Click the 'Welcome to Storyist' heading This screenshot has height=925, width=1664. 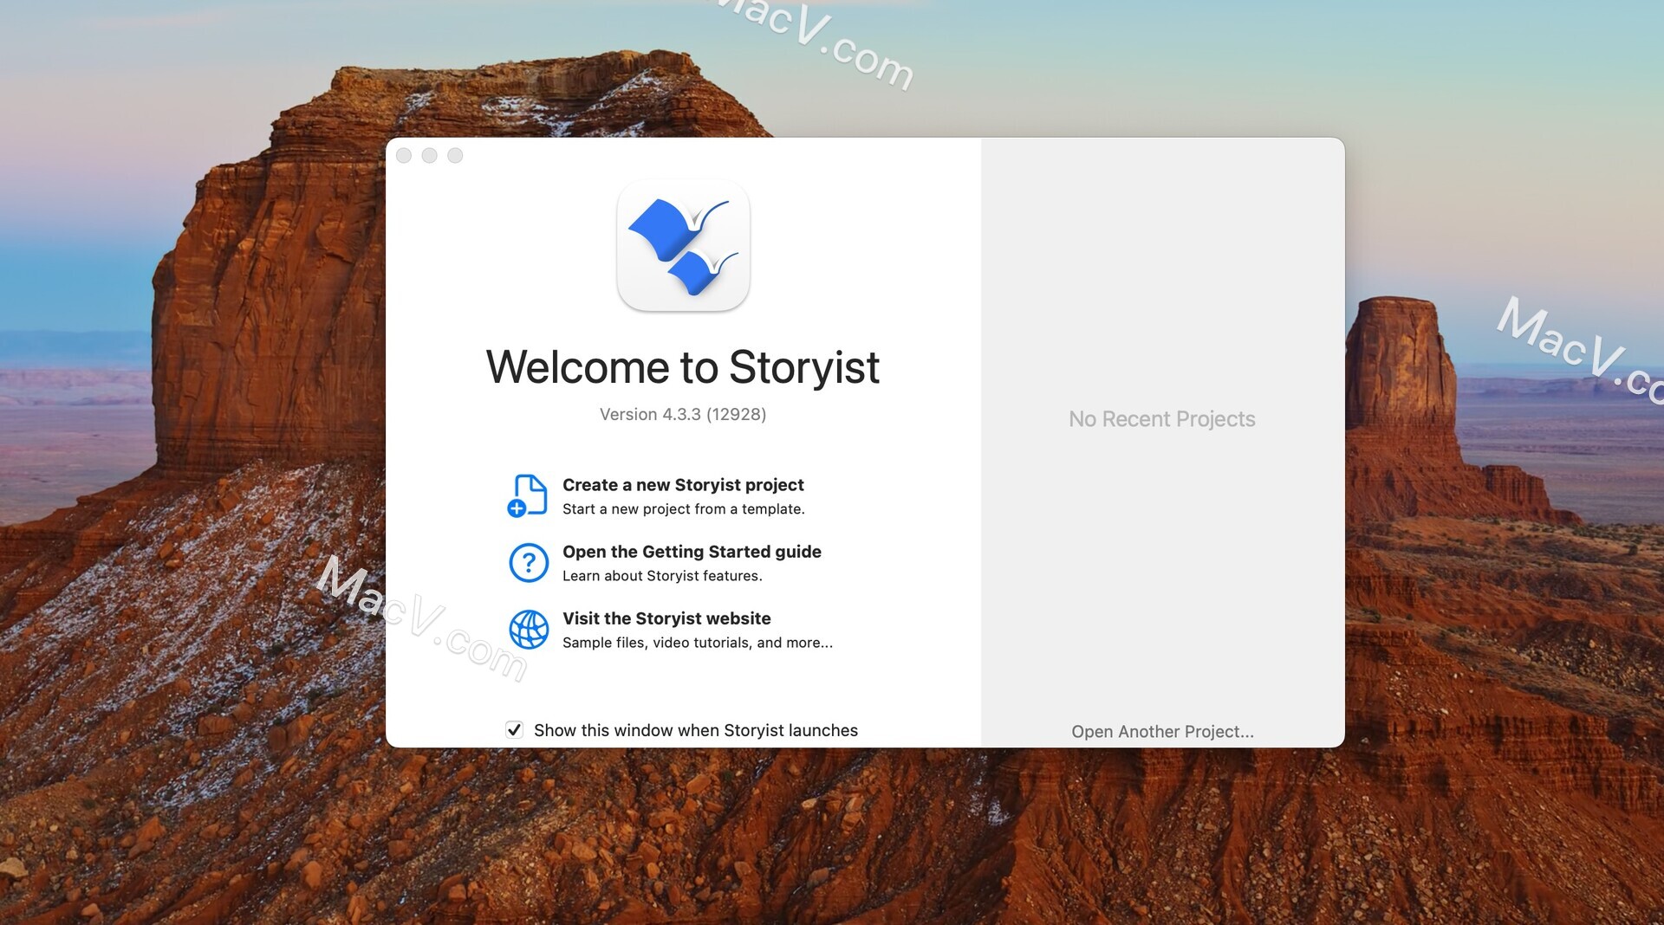[x=683, y=367]
